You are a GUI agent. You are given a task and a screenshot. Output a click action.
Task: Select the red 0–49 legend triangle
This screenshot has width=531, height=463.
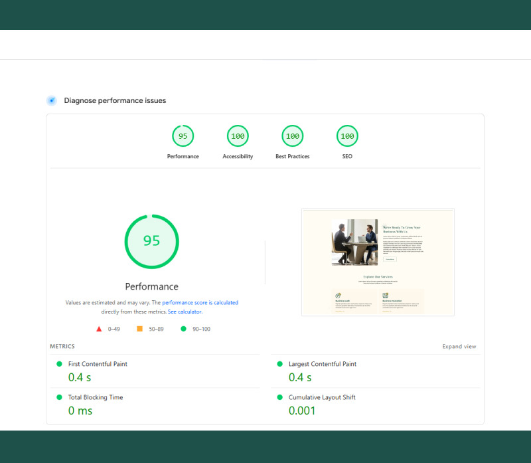coord(99,329)
